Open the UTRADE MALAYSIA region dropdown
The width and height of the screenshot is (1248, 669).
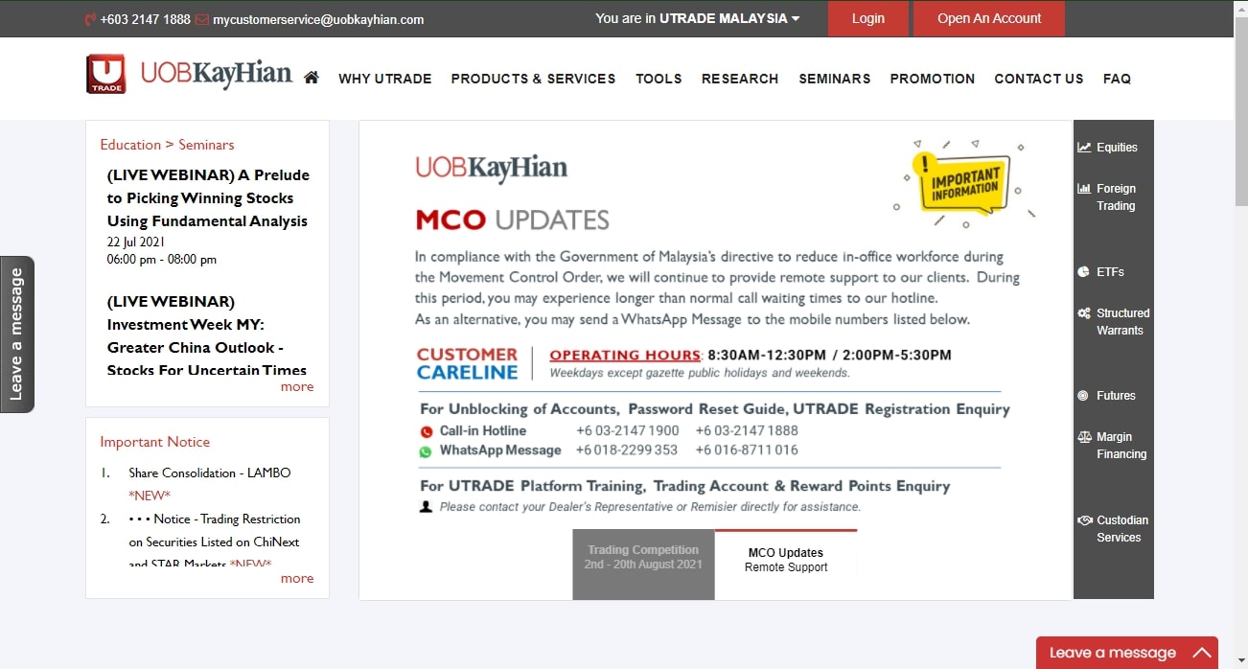pos(698,18)
